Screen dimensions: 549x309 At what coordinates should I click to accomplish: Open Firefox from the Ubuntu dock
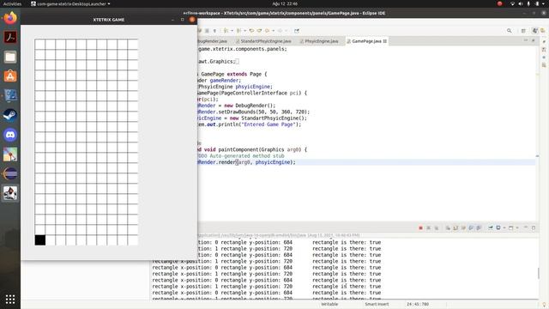[x=10, y=18]
